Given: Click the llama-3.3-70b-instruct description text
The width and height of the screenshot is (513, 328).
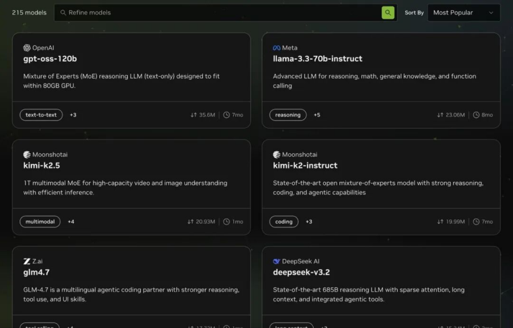Looking at the screenshot, I should point(375,81).
